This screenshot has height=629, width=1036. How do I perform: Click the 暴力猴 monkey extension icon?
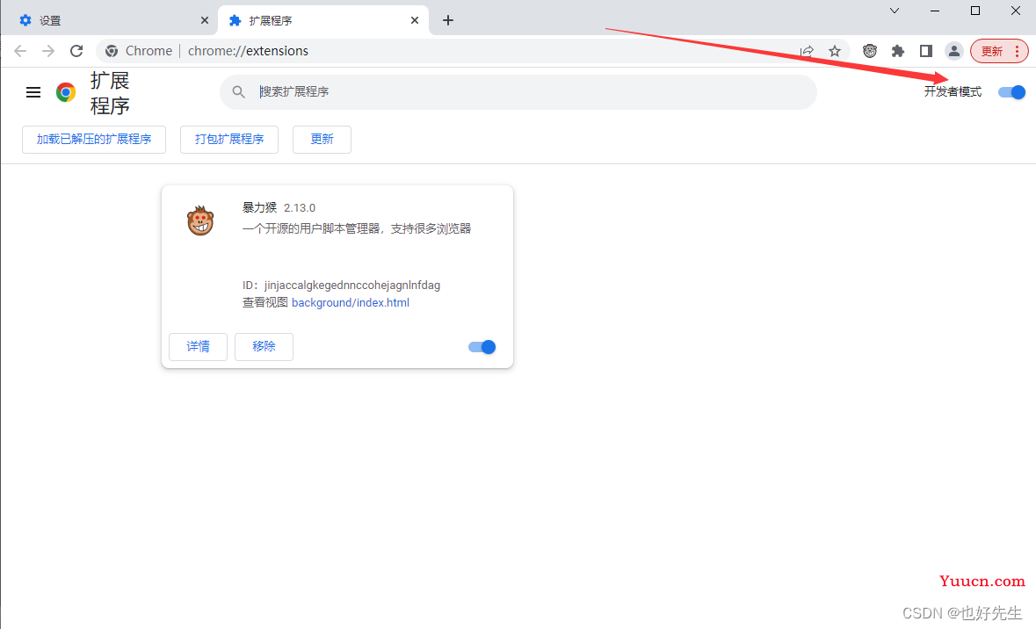(200, 221)
